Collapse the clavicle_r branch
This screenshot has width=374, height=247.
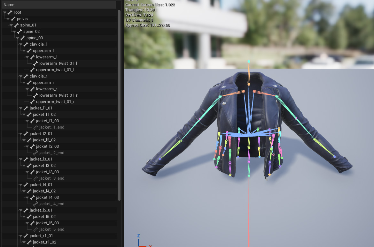tap(21, 76)
